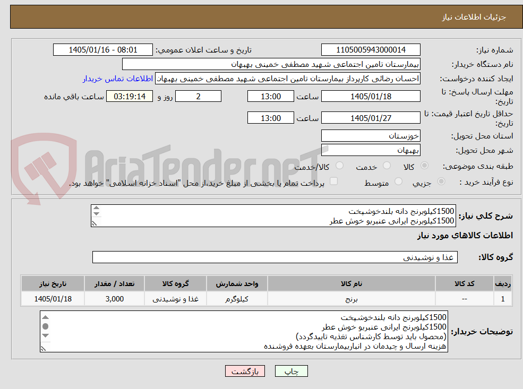The height and width of the screenshot is (389, 523).
Task: Click the delivery city field بهبهان
Action: [371, 150]
